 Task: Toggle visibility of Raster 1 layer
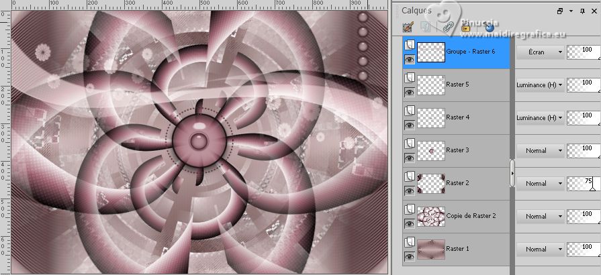[410, 257]
